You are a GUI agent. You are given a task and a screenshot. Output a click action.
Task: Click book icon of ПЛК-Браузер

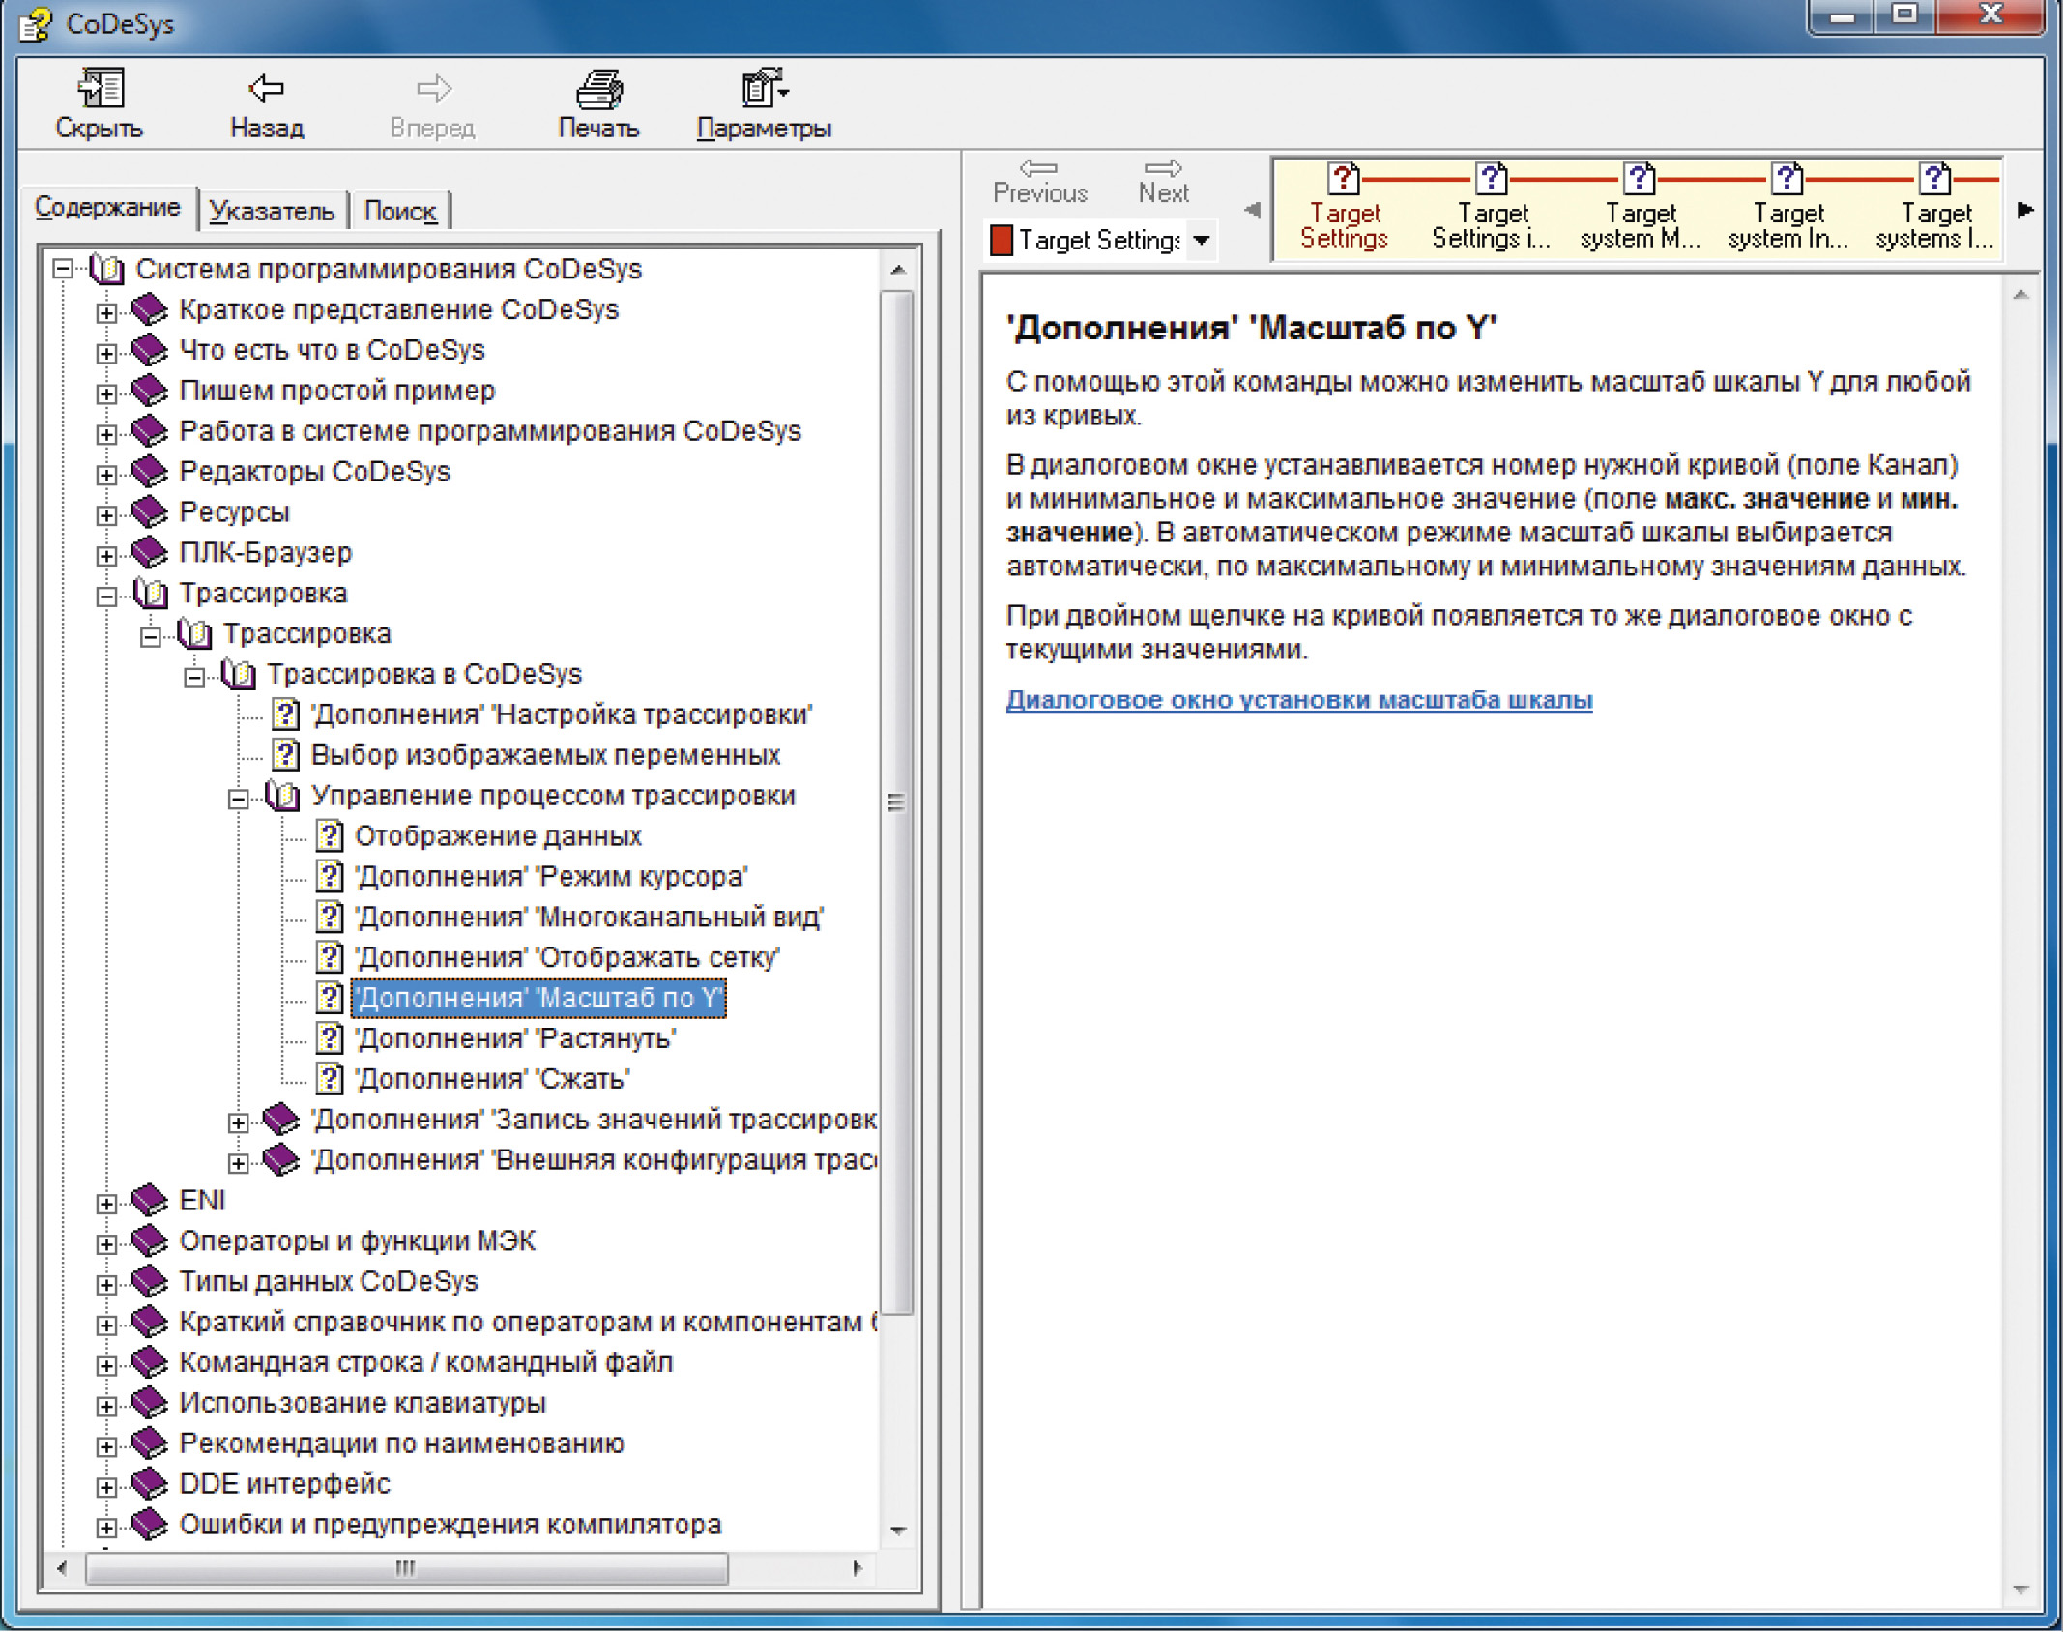pyautogui.click(x=149, y=552)
